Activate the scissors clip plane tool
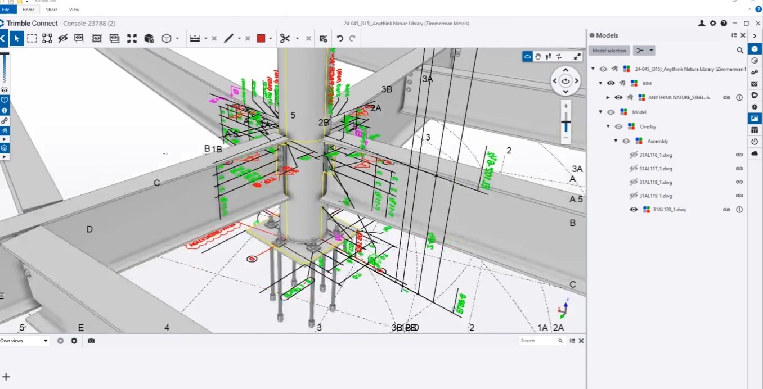This screenshot has height=389, width=763. pyautogui.click(x=285, y=38)
